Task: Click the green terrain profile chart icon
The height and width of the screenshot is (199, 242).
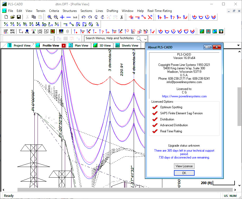Action: [202, 31]
